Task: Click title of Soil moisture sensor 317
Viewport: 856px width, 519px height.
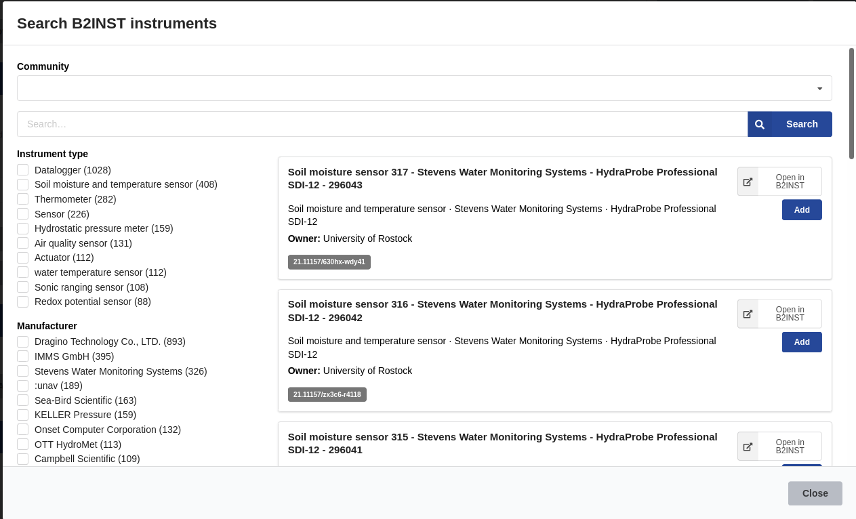Action: (502, 178)
